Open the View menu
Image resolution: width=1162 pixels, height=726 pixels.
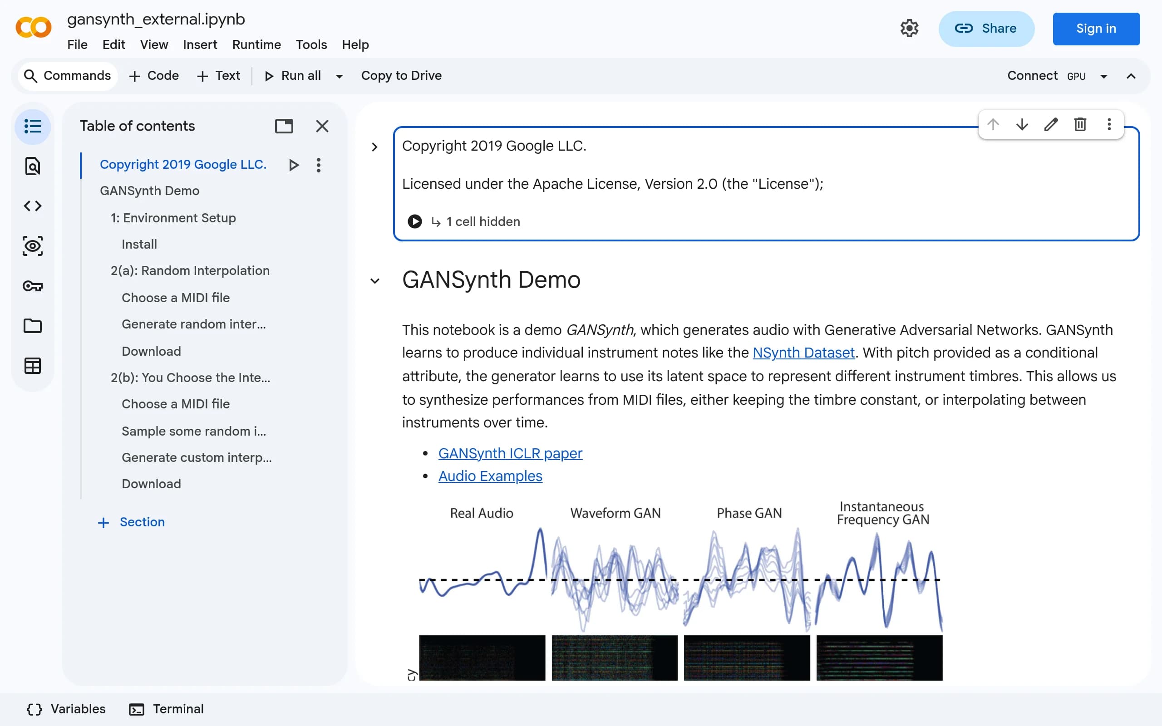[154, 44]
